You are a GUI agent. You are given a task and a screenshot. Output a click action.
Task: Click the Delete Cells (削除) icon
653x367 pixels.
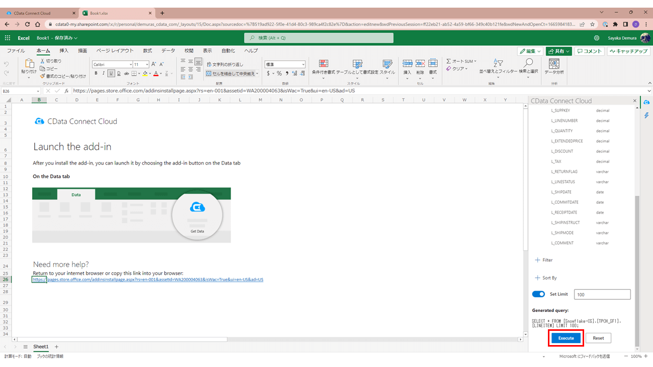point(420,63)
